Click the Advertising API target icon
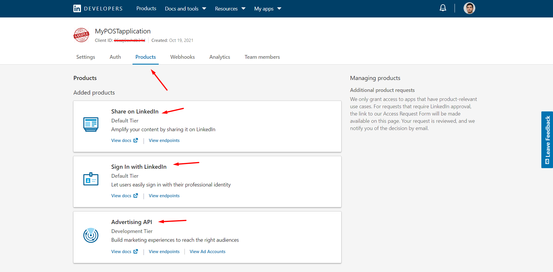Viewport: 553px width, 272px height. [x=91, y=235]
